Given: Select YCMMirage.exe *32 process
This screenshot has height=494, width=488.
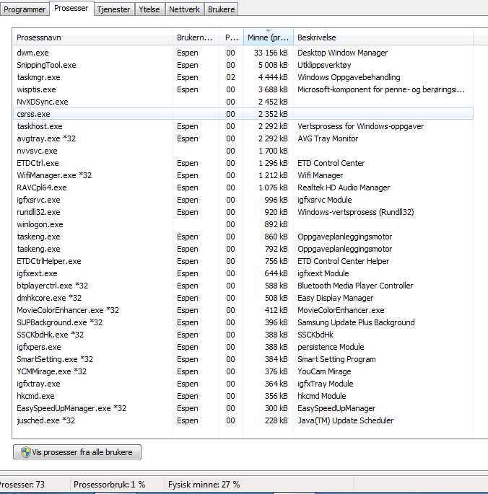Looking at the screenshot, I should tap(51, 371).
